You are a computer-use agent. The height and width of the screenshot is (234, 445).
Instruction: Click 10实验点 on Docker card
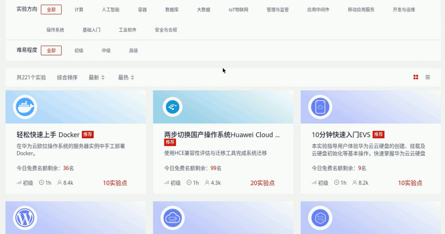point(115,183)
